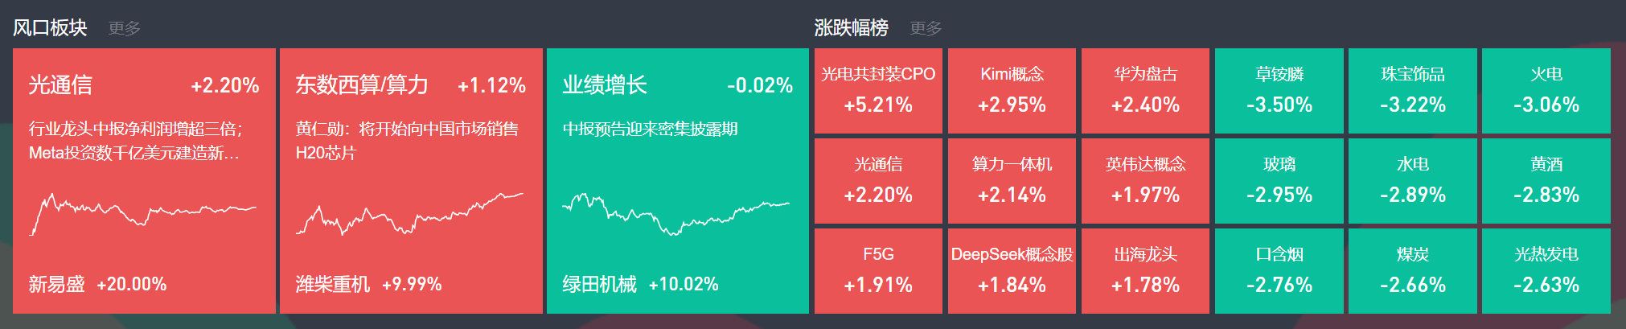
Task: Open leading stock 新易盛 +20.00%
Action: point(97,284)
